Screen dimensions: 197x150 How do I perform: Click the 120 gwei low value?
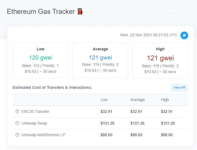[x=40, y=58]
